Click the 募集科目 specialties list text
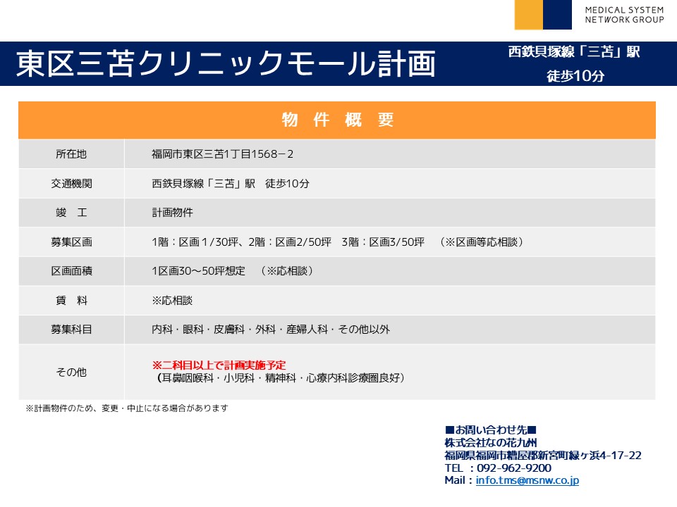 271,329
